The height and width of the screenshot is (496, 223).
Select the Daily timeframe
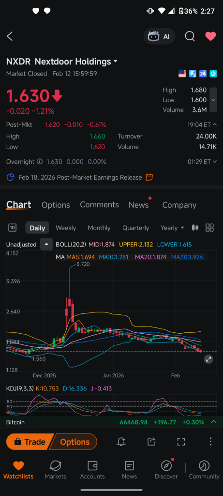[37, 228]
